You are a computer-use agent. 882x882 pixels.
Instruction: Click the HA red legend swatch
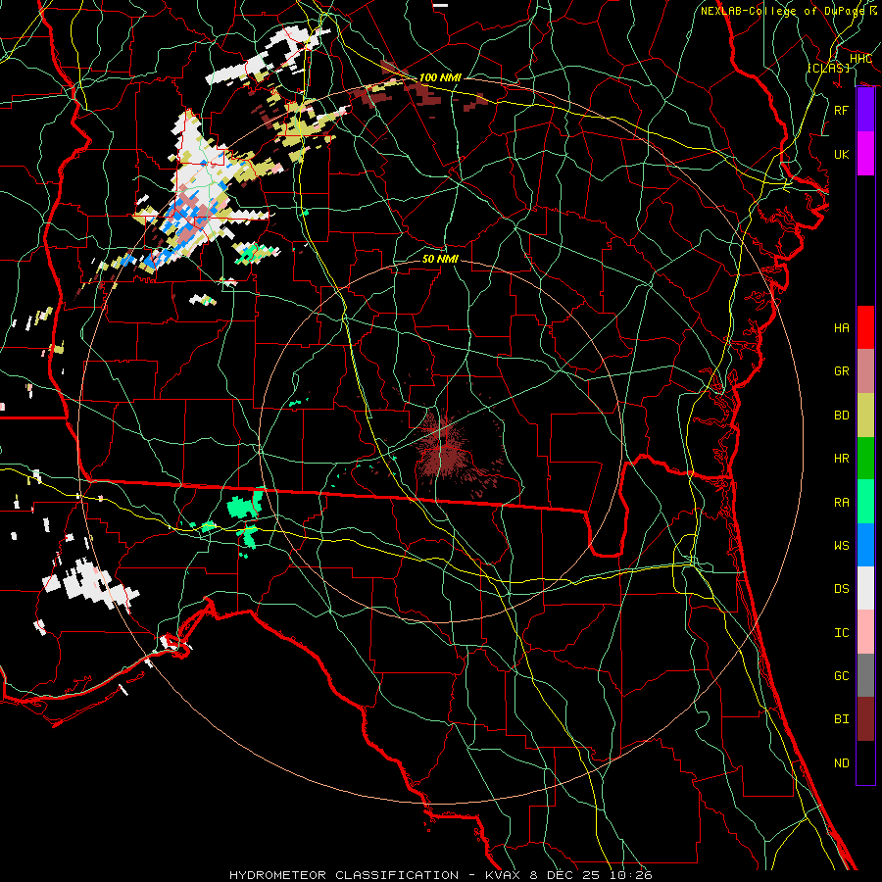tap(865, 327)
